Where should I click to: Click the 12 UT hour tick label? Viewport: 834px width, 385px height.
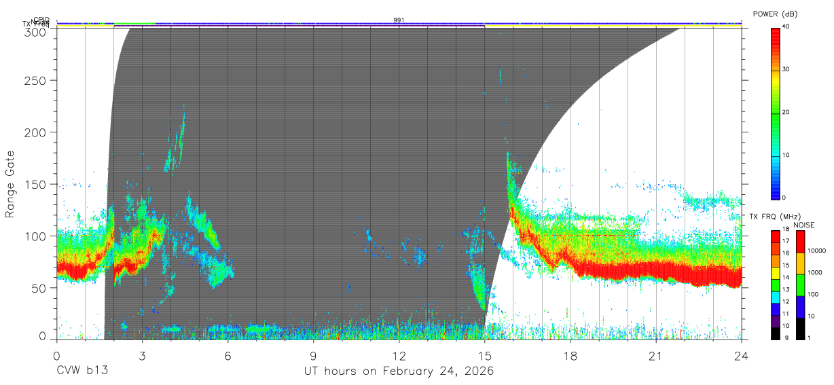399,356
